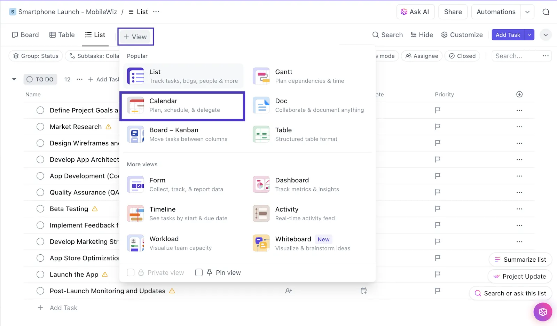The width and height of the screenshot is (557, 326).
Task: Set priority flag for the Define Project Goals row
Action: 438,110
